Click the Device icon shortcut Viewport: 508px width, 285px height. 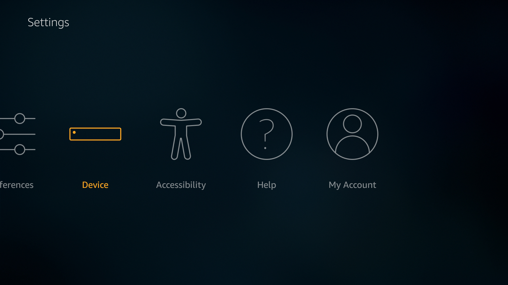click(x=95, y=134)
